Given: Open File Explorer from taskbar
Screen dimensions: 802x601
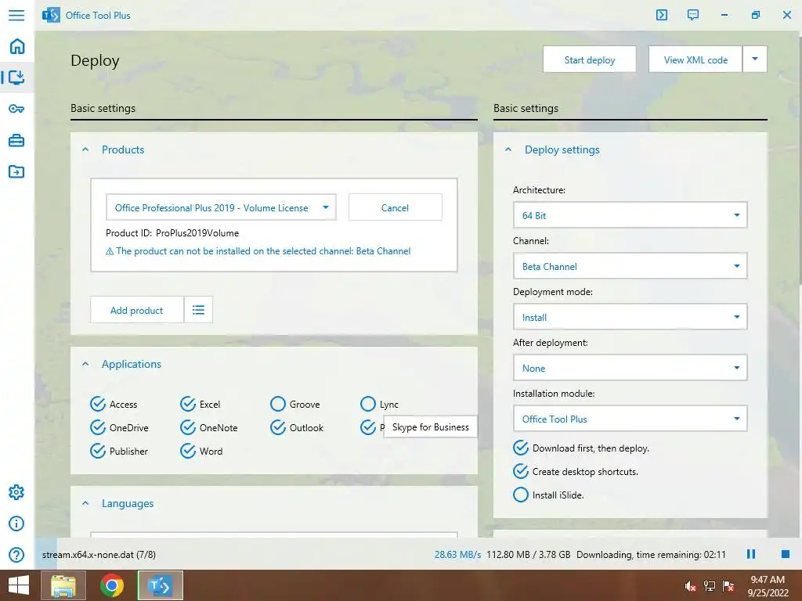Looking at the screenshot, I should (x=64, y=585).
